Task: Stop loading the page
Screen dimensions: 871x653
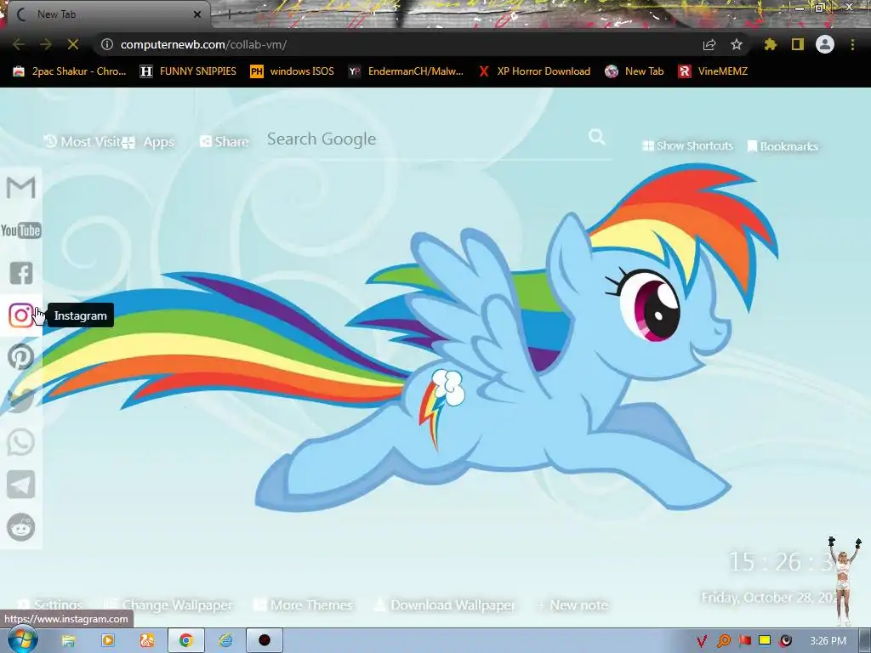Action: tap(73, 44)
